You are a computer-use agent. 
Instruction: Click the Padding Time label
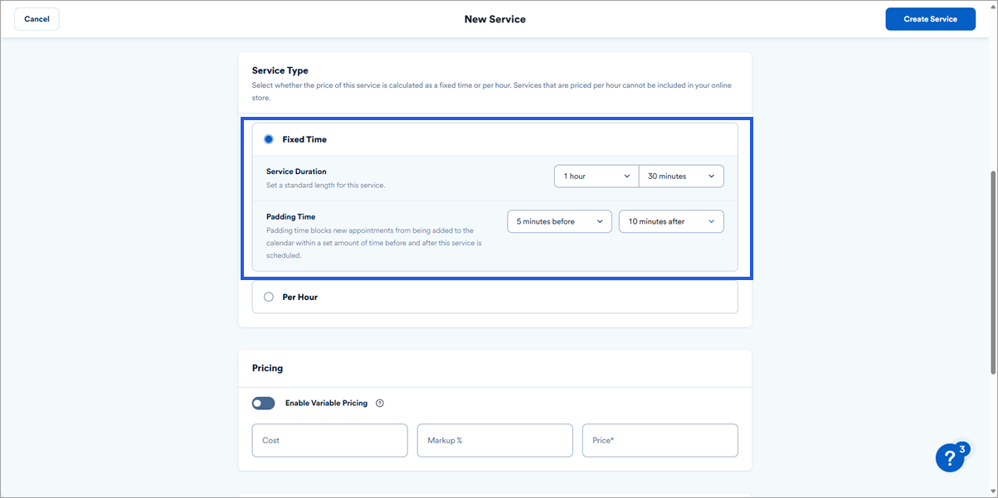(x=290, y=216)
